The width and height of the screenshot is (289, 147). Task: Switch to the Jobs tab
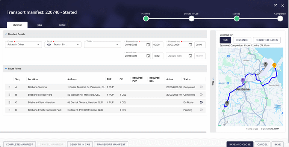[39, 25]
